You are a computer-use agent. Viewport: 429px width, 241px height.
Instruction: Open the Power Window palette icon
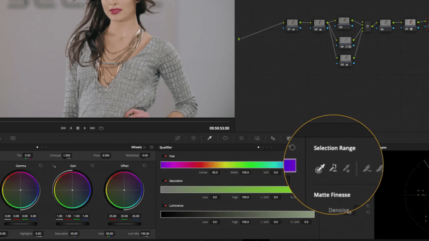pyautogui.click(x=225, y=138)
